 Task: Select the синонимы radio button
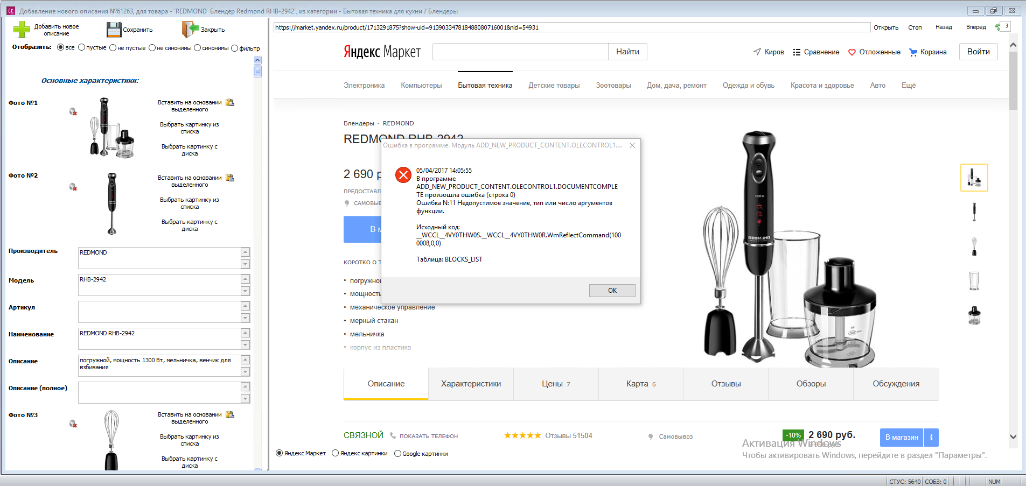(x=198, y=47)
